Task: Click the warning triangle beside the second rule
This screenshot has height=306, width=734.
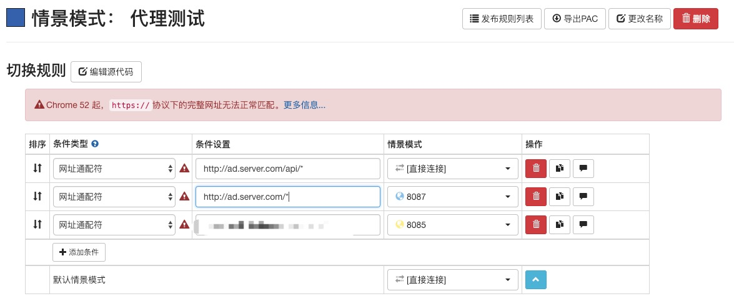Action: [184, 197]
